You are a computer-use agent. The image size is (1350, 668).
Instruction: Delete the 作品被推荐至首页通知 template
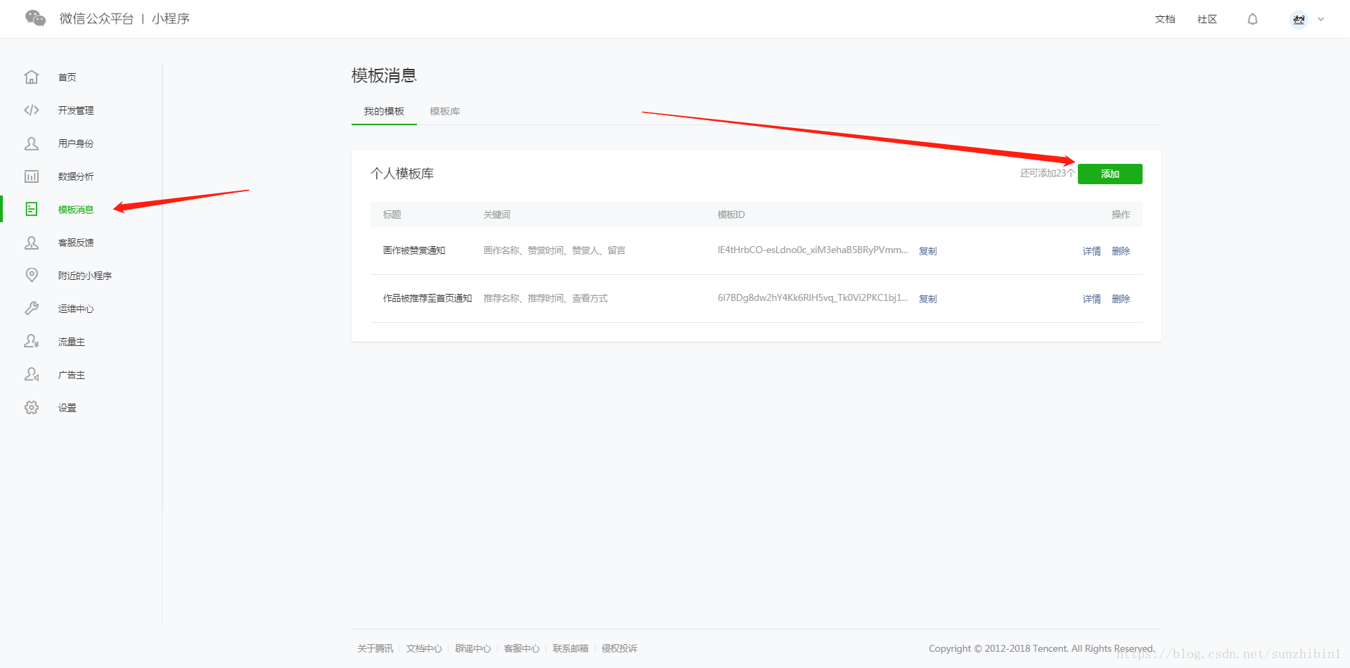(x=1121, y=299)
